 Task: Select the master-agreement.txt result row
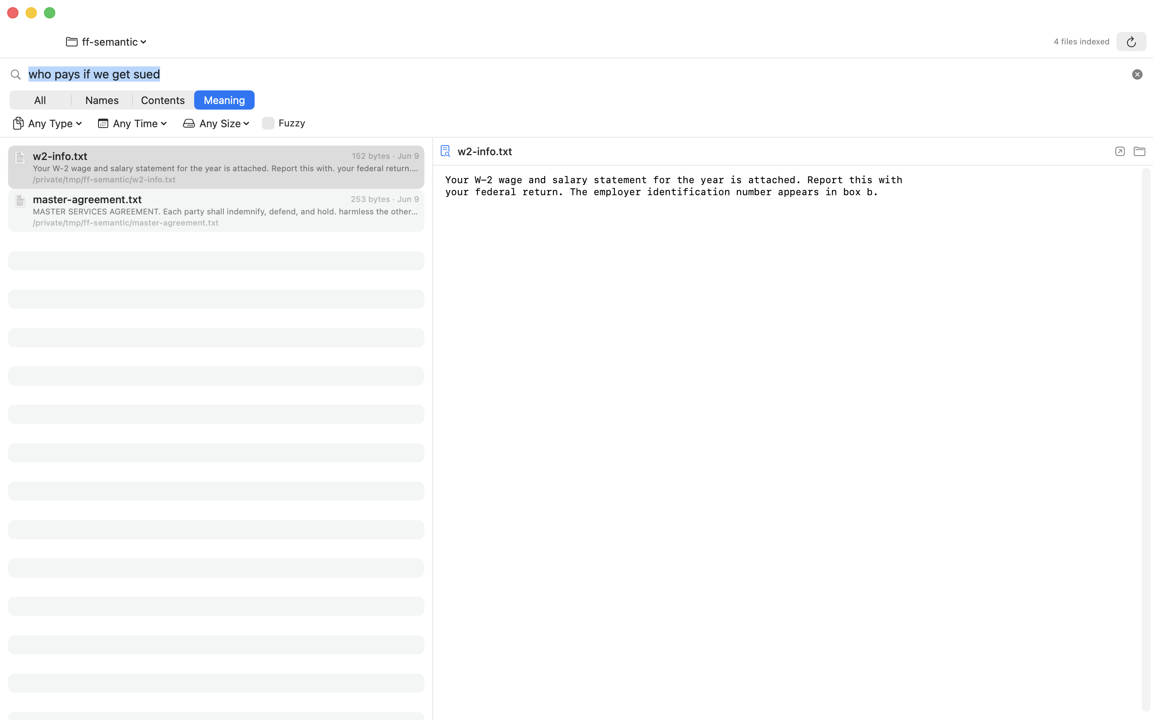[216, 210]
